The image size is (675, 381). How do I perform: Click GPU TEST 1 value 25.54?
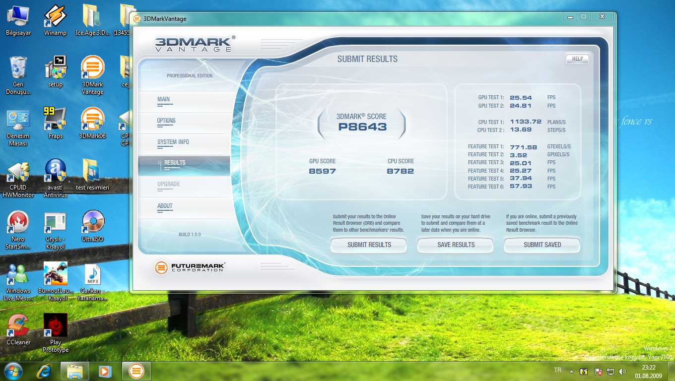521,98
